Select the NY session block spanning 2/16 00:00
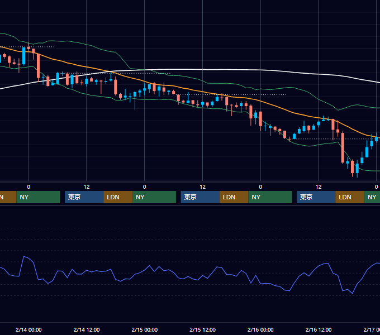The image size is (380, 335). pos(270,197)
